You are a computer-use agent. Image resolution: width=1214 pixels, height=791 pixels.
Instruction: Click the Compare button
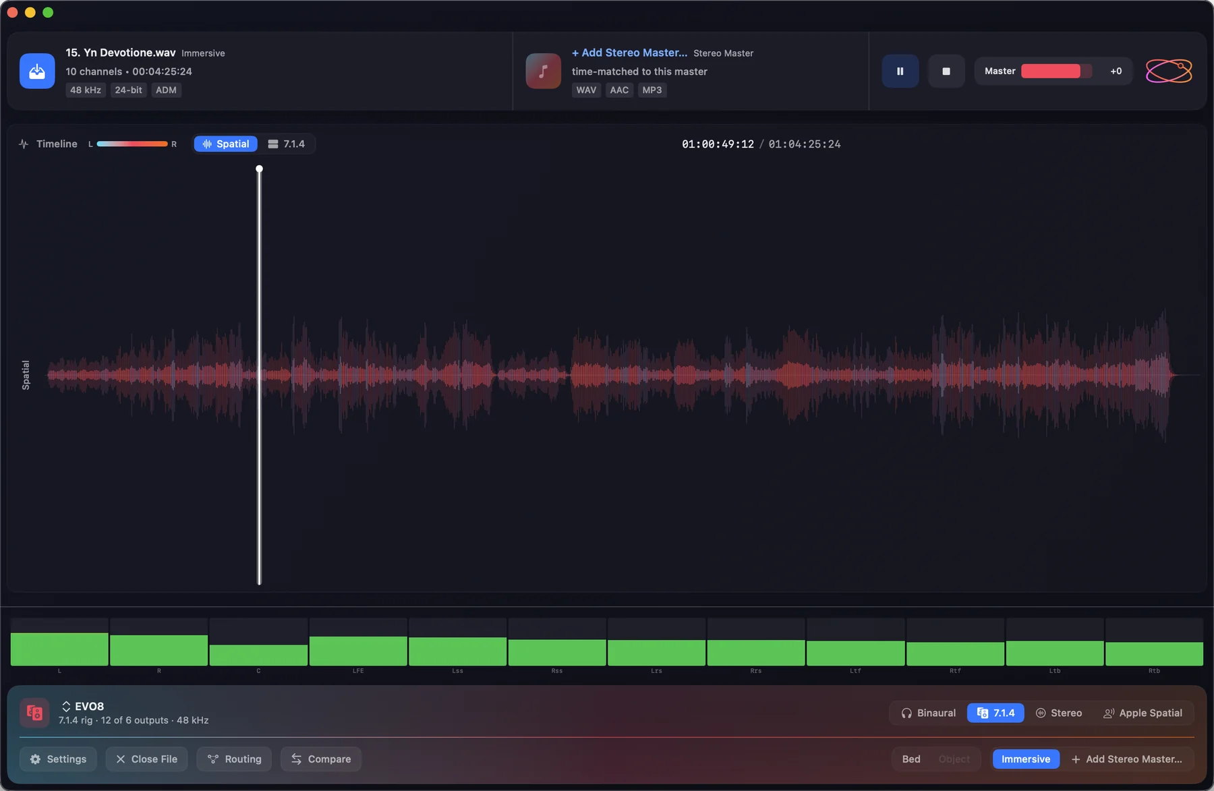click(321, 759)
